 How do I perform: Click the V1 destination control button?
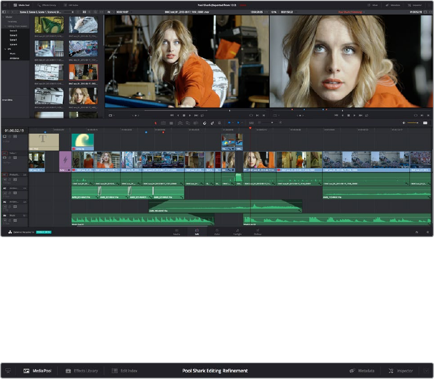[5, 153]
